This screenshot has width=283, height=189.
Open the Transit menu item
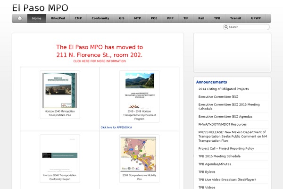click(235, 18)
